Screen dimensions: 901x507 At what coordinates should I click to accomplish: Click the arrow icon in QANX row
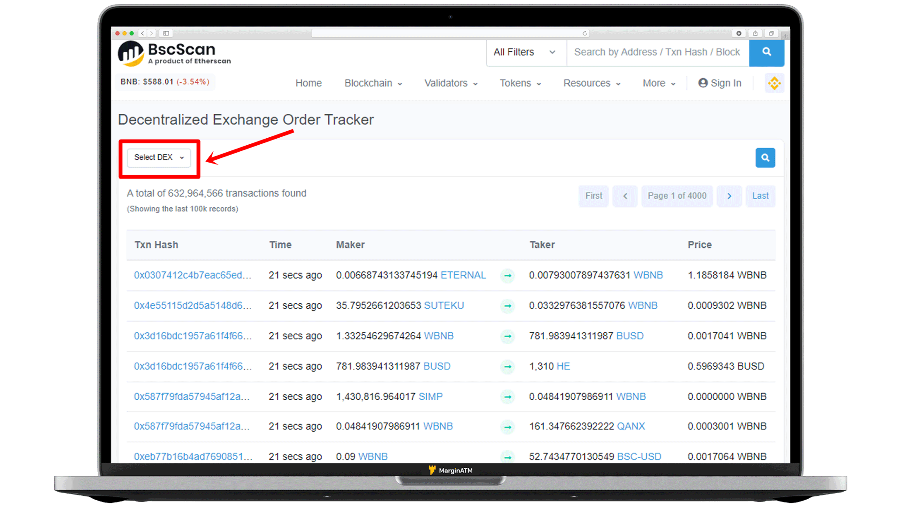(508, 427)
